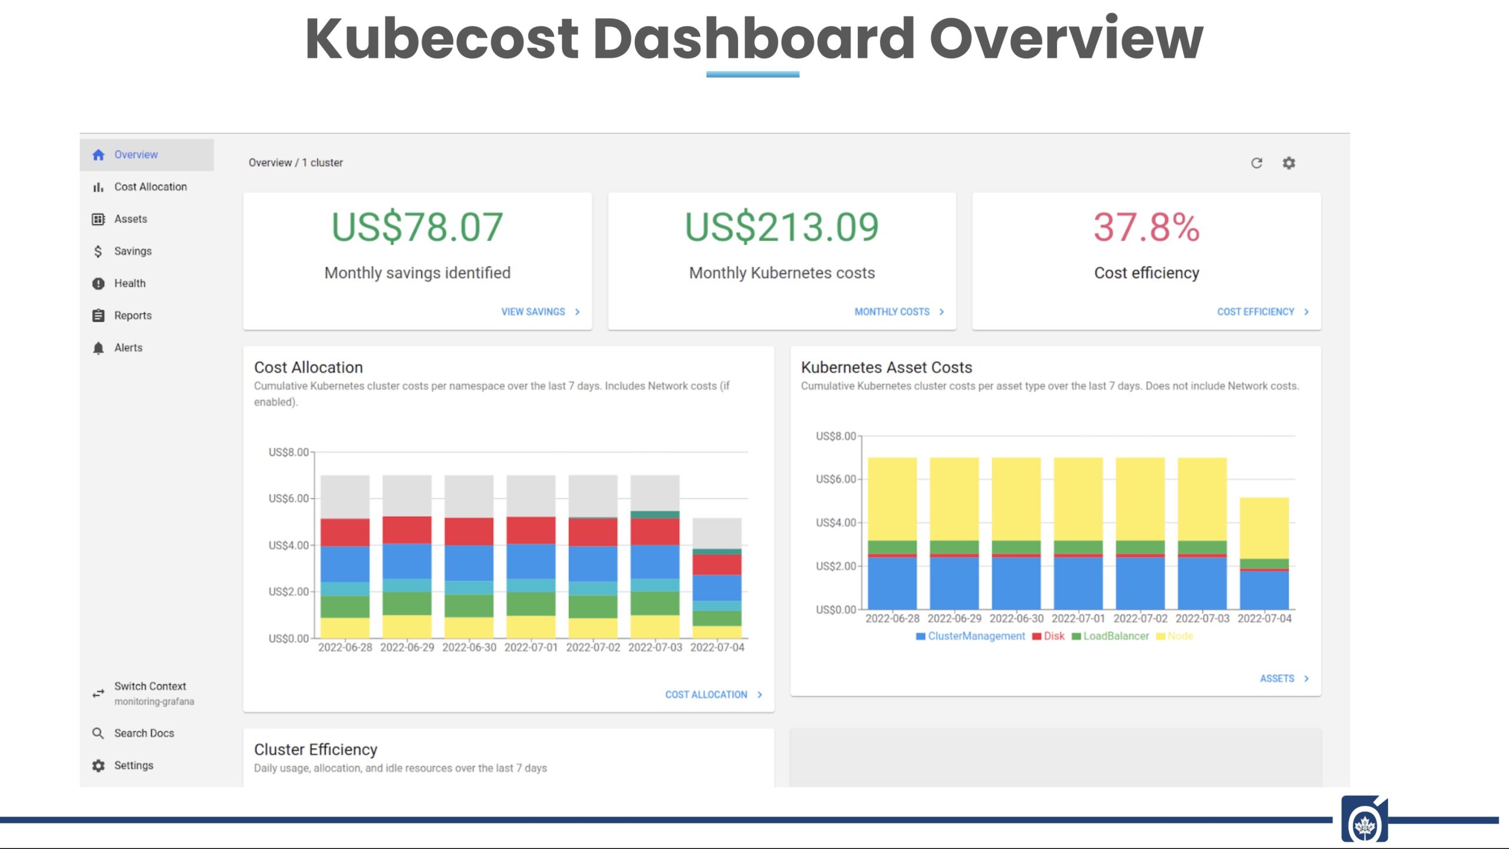Click the yellow Node legend swatch

point(1161,637)
